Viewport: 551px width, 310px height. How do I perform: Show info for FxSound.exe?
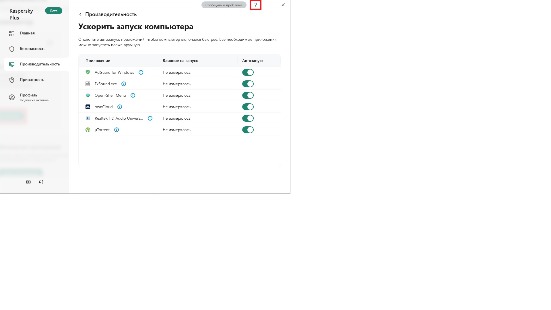click(x=124, y=84)
